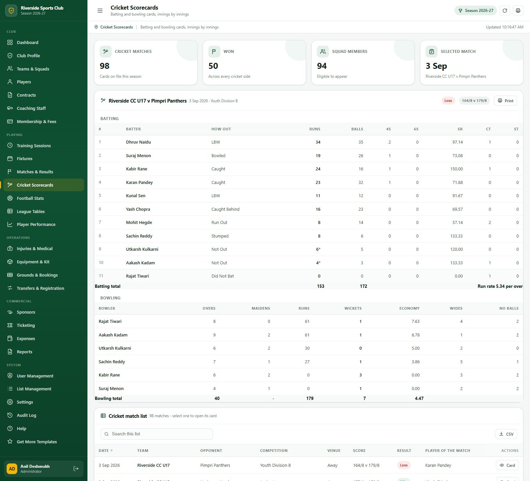Print the Riverside CC U17 scorecard
Viewport: 530px width, 481px height.
coord(505,101)
